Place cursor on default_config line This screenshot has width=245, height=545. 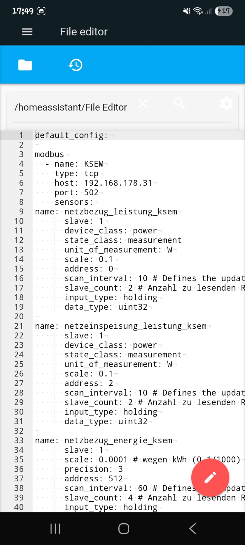71,135
